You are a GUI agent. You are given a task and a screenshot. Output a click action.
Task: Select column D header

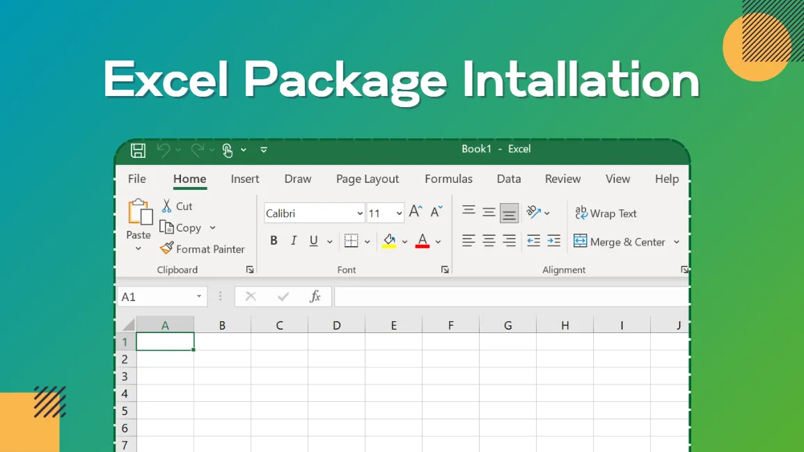tap(336, 325)
